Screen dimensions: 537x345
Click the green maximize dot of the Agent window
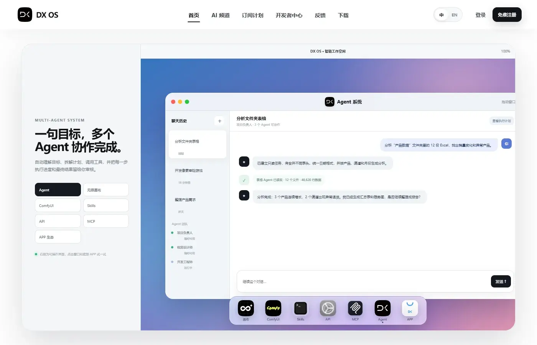(187, 102)
